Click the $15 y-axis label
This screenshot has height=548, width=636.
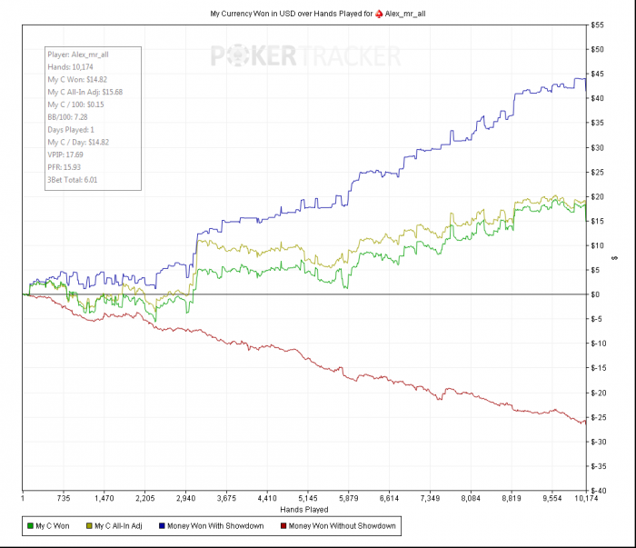click(598, 222)
